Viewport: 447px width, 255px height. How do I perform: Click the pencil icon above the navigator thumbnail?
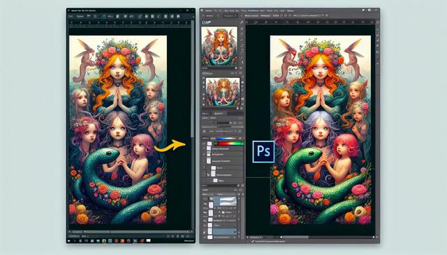242,22
